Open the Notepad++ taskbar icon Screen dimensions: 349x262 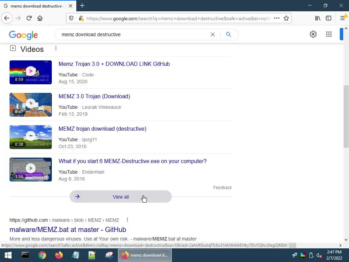coord(92,255)
